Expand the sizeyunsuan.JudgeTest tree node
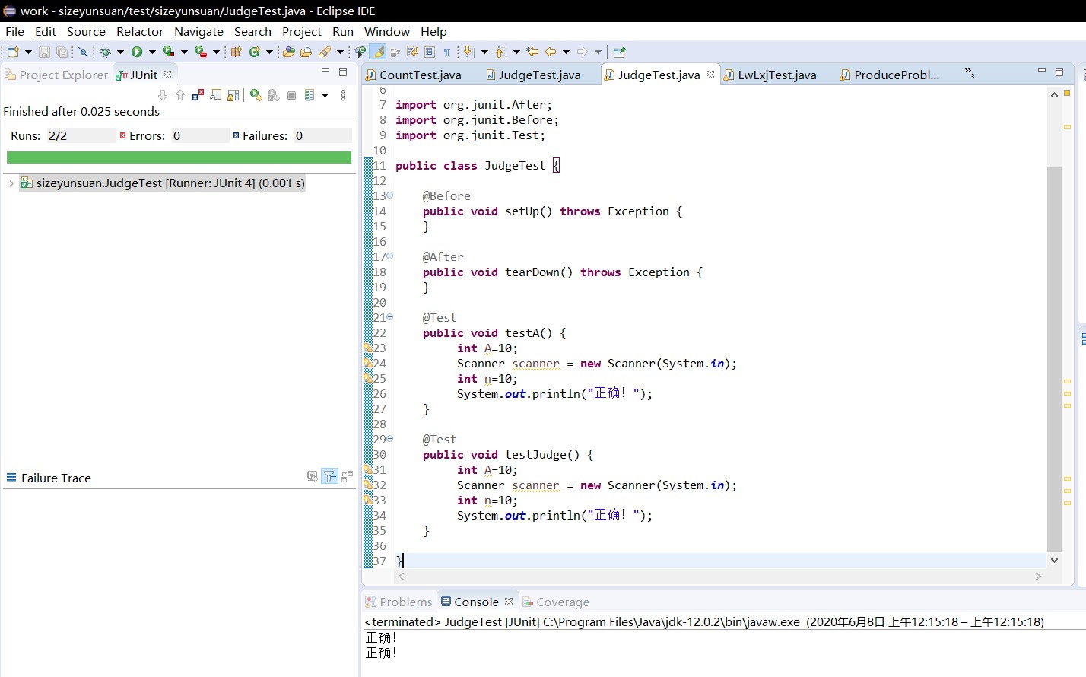Screen dimensions: 1086x677 point(11,183)
